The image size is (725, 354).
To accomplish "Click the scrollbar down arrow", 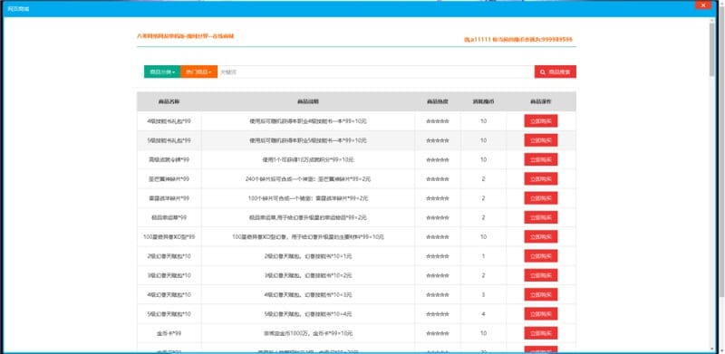I will point(712,349).
